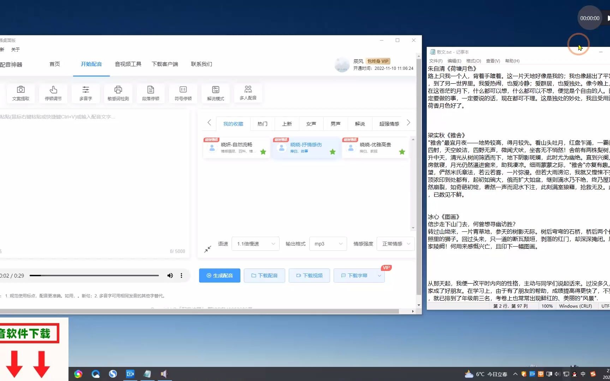Click the 下载字幕 download subtitles button
This screenshot has height=381, width=610.
[x=354, y=276]
